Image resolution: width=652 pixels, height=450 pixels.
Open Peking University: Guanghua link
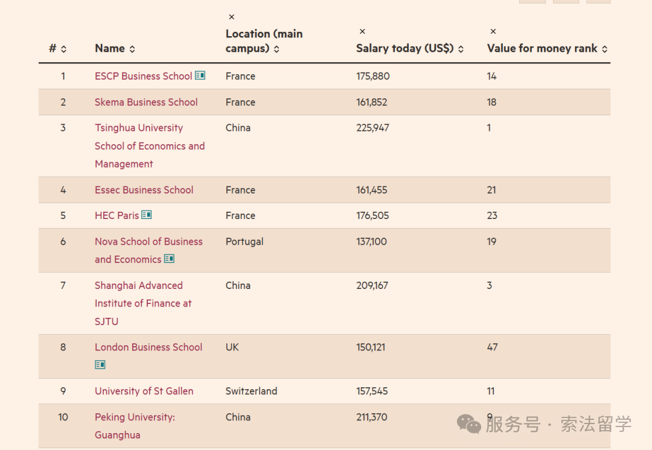coord(135,426)
